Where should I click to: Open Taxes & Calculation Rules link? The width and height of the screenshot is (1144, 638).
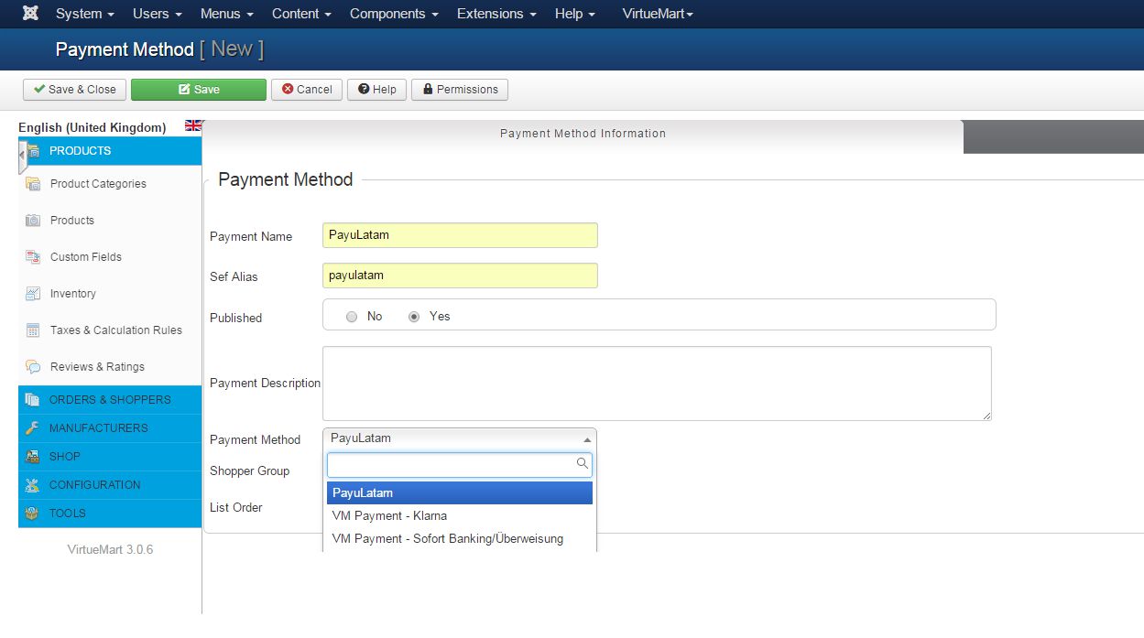click(116, 330)
